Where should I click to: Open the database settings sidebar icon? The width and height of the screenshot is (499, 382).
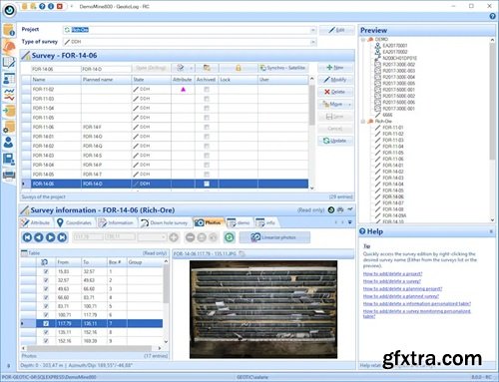coord(9,127)
